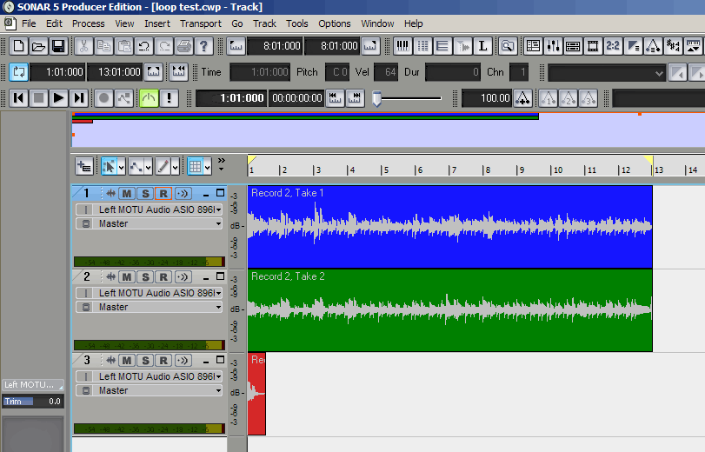705x452 pixels.
Task: Toggle the metronome icon in transport bar
Action: (x=149, y=98)
